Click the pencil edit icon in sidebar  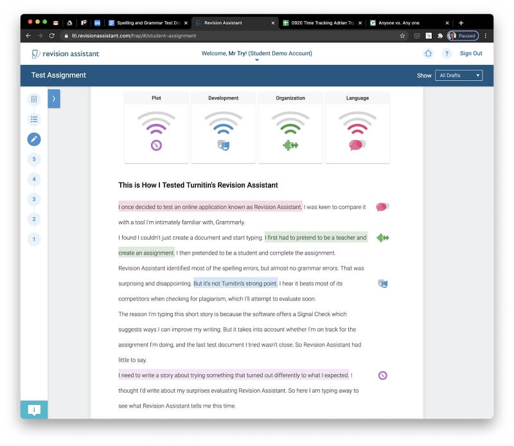(34, 139)
